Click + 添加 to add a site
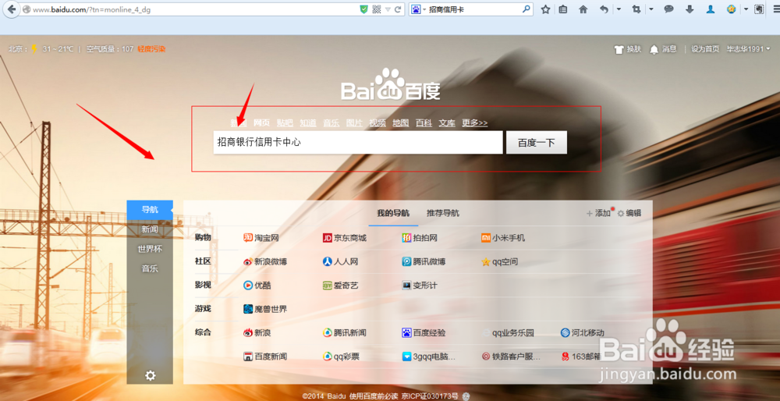The height and width of the screenshot is (401, 780). (x=598, y=213)
